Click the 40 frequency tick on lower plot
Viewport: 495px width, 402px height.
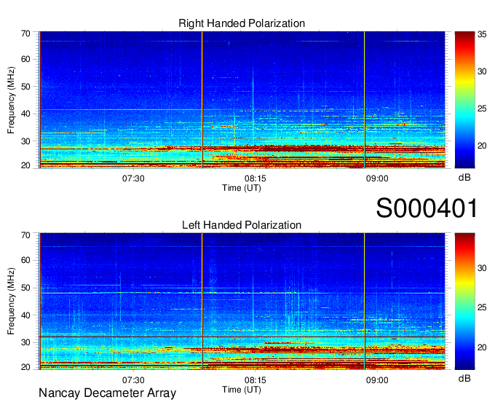25,315
